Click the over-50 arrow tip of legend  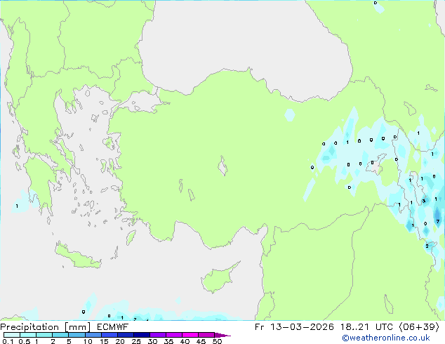(222, 335)
